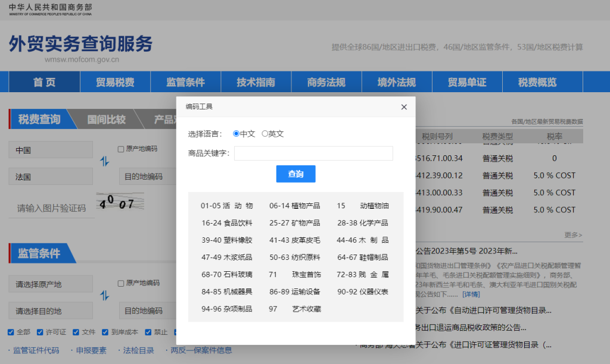
Task: Choose category 72-83 贱金属
Action: point(363,274)
